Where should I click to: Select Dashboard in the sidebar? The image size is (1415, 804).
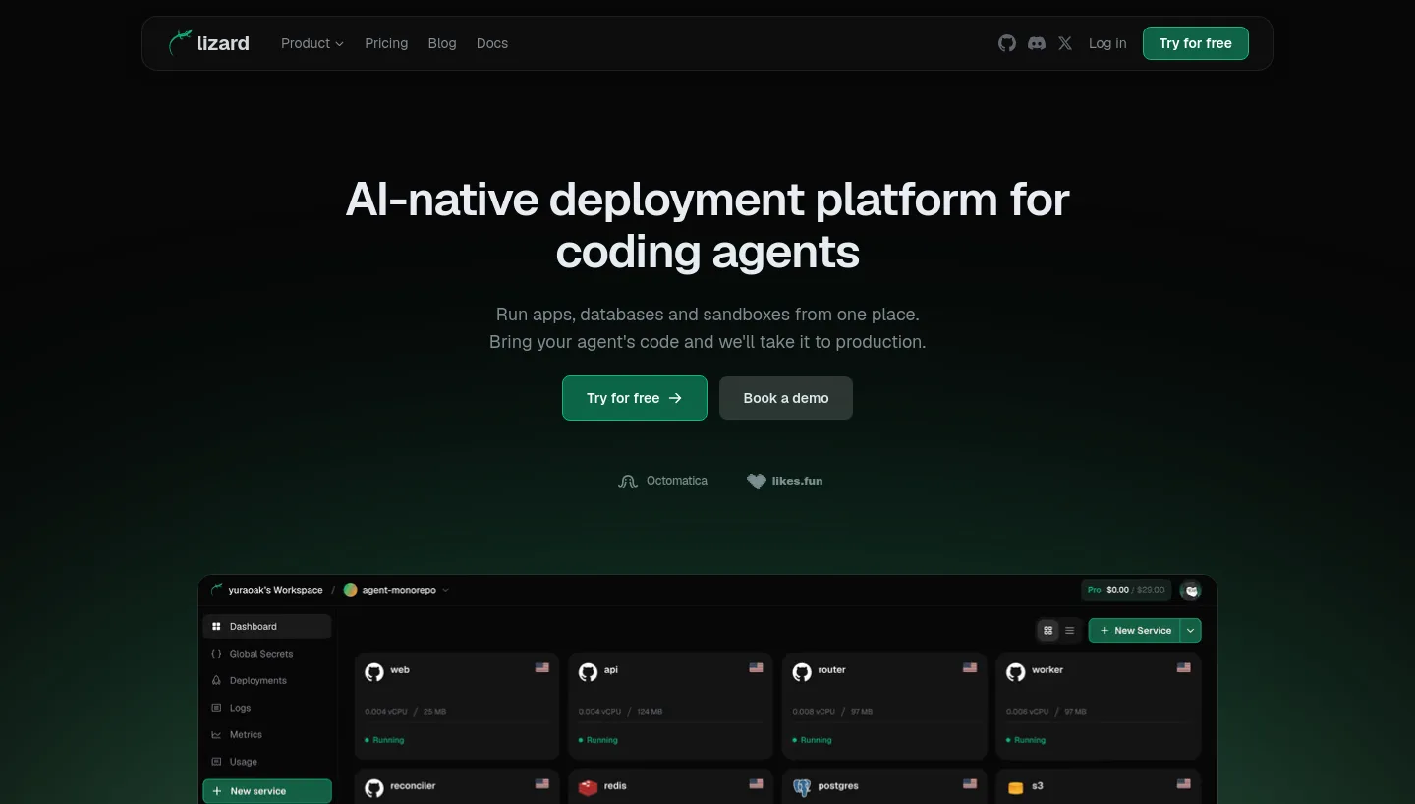pyautogui.click(x=267, y=626)
